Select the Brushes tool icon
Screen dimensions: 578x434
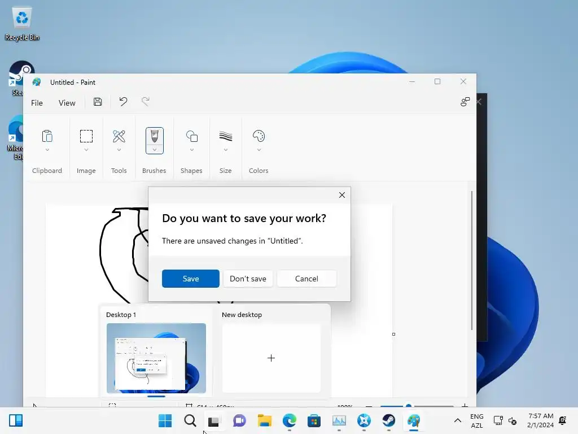point(155,136)
